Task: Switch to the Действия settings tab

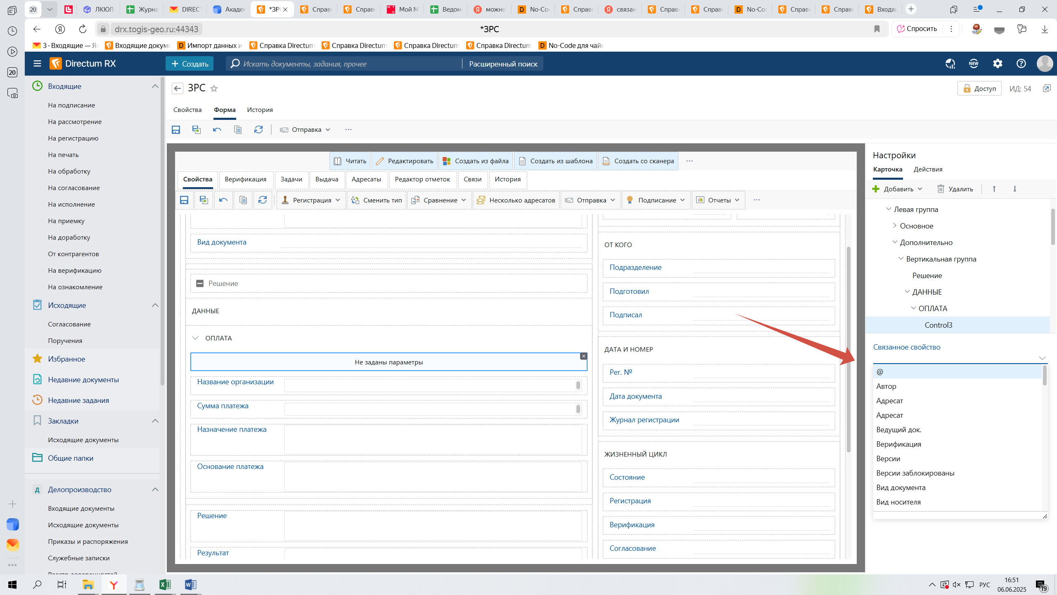Action: [x=928, y=169]
